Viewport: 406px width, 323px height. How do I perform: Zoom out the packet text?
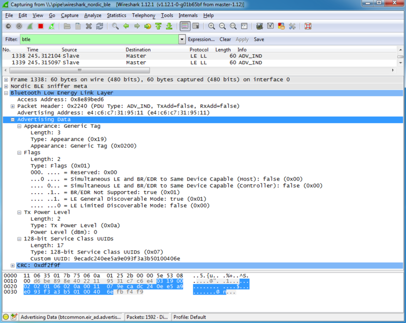pos(222,26)
